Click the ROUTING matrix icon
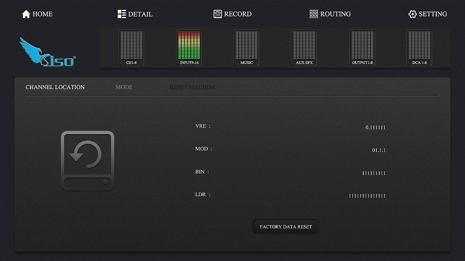The image size is (465, 261). (x=314, y=14)
